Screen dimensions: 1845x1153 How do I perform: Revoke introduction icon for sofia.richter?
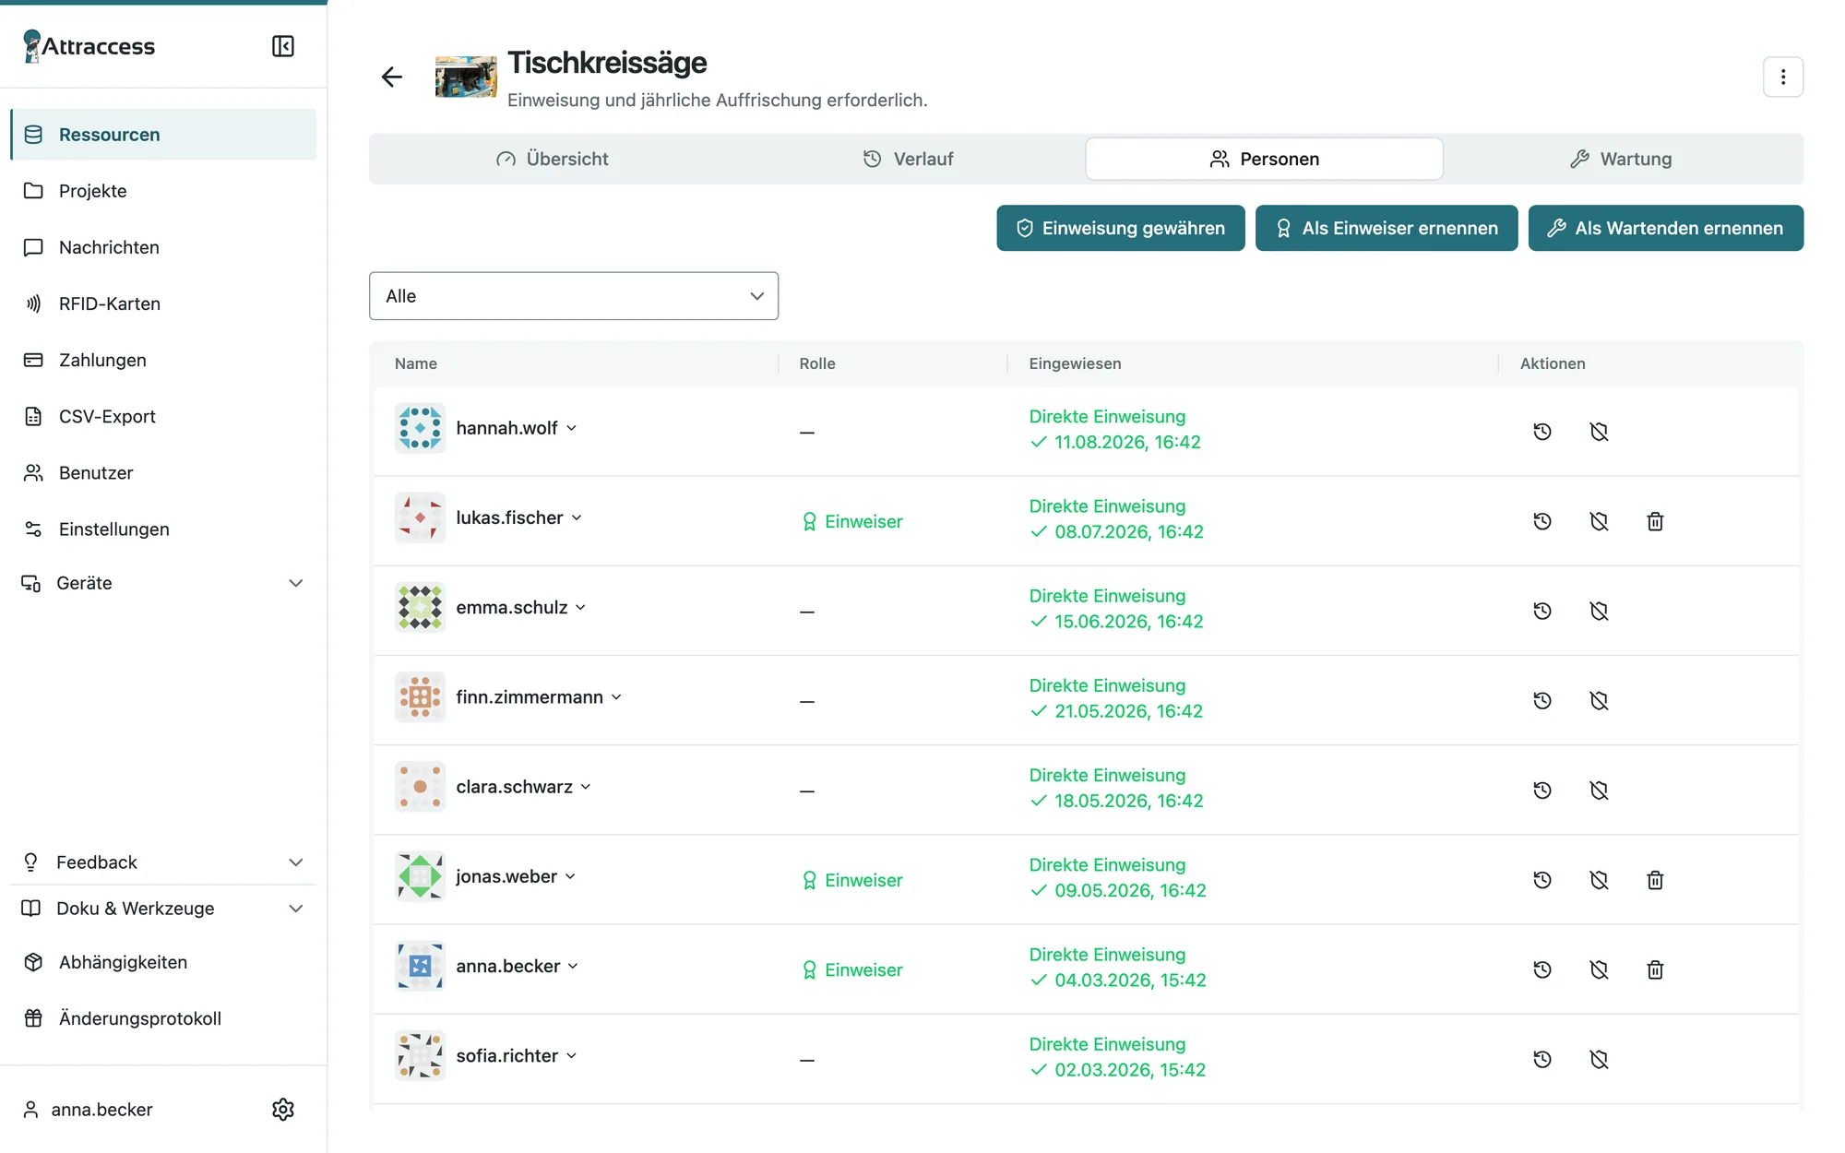coord(1599,1059)
